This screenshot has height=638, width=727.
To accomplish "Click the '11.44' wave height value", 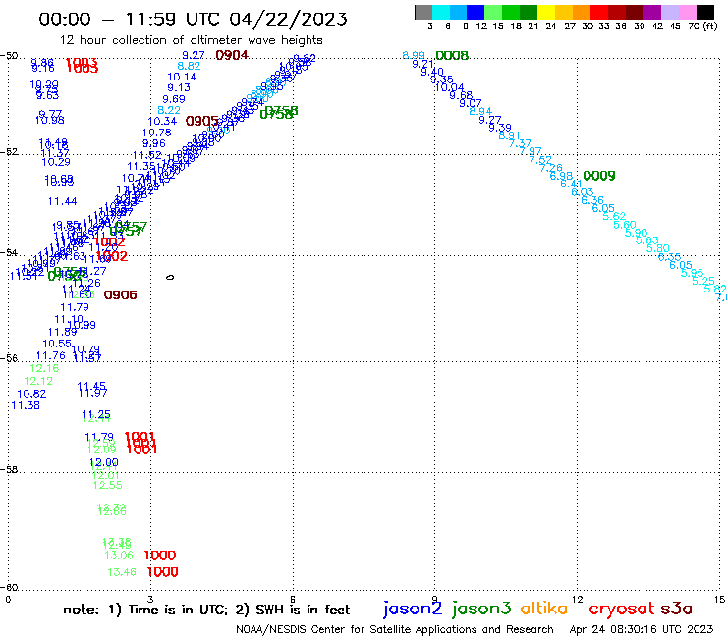I will (x=62, y=201).
